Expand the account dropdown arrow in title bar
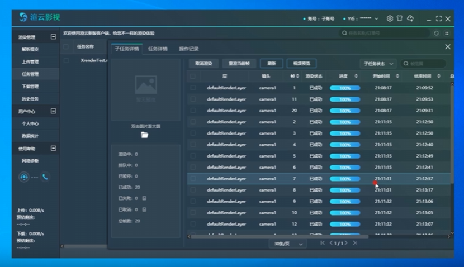464x267 pixels. 376,18
